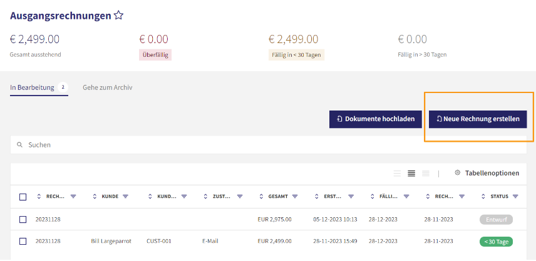
Task: Click the Entwurf status pill
Action: point(496,219)
